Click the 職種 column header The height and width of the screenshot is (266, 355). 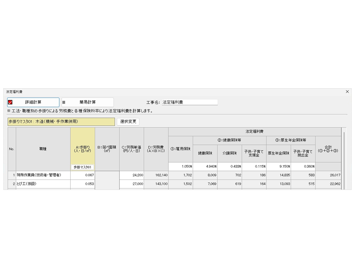(x=43, y=149)
